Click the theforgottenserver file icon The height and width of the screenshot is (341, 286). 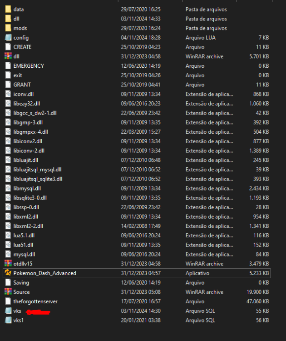[x=8, y=301]
